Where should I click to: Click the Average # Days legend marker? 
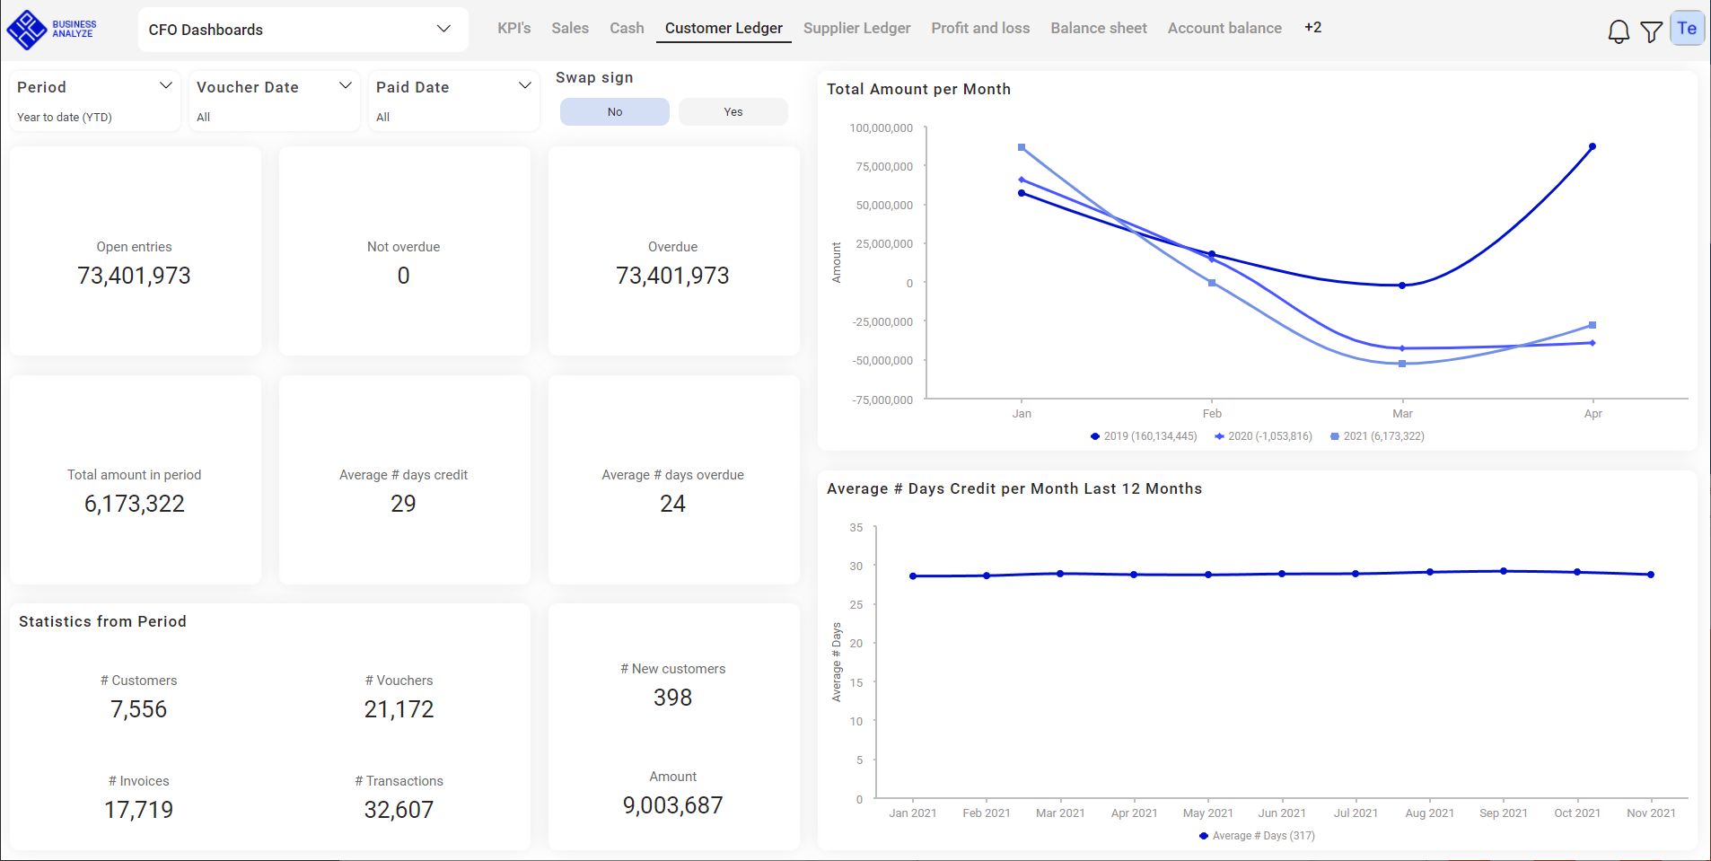pos(1203,835)
